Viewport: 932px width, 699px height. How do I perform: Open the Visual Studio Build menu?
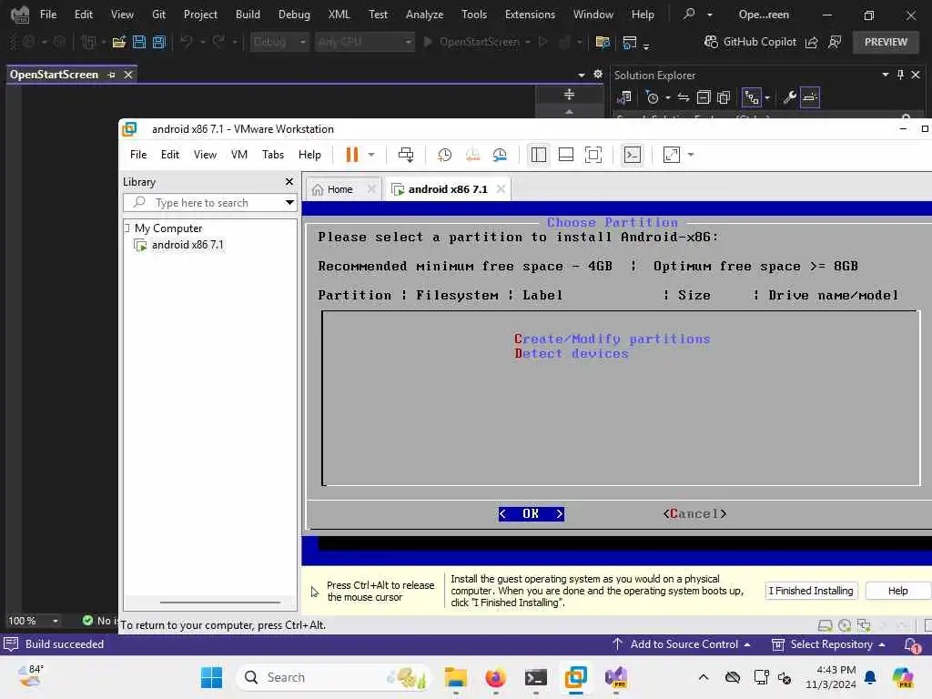click(248, 15)
